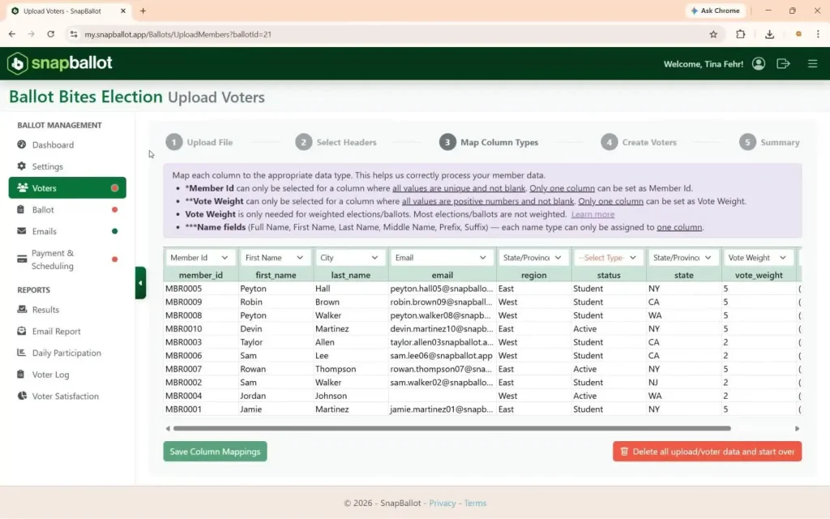This screenshot has width=830, height=519.
Task: Click the MBR0004 row Johnson cell
Action: click(x=350, y=396)
